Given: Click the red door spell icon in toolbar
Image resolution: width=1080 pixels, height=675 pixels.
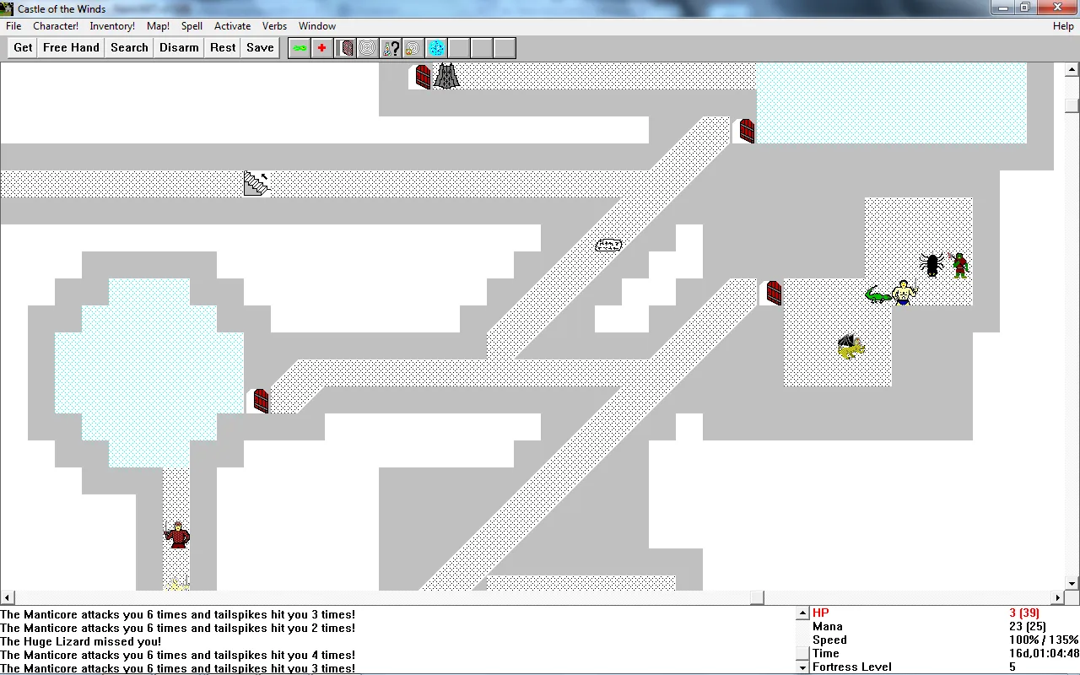Looking at the screenshot, I should pos(345,48).
